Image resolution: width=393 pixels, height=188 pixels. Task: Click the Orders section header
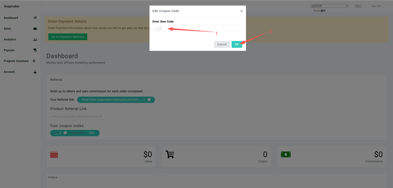coord(53,177)
